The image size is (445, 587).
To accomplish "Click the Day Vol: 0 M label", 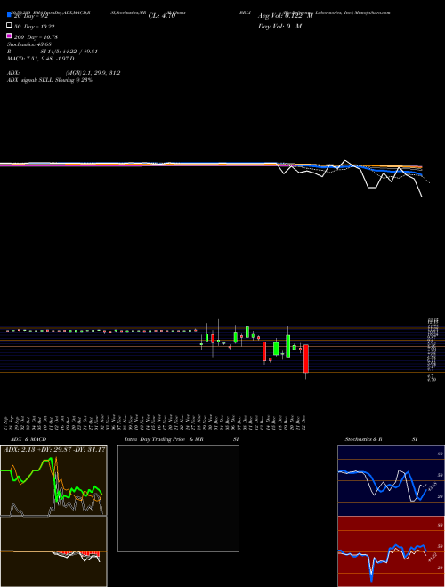I will (x=279, y=27).
